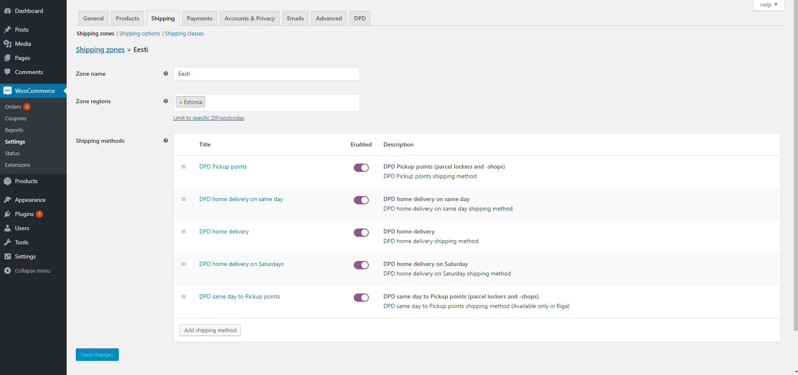This screenshot has height=375, width=798.
Task: Click drag handle for DPD home delivery on Saturdays
Action: (183, 264)
